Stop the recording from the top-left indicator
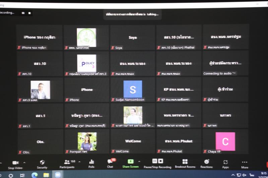Viewport: 268px width, 178px height. pyautogui.click(x=29, y=13)
